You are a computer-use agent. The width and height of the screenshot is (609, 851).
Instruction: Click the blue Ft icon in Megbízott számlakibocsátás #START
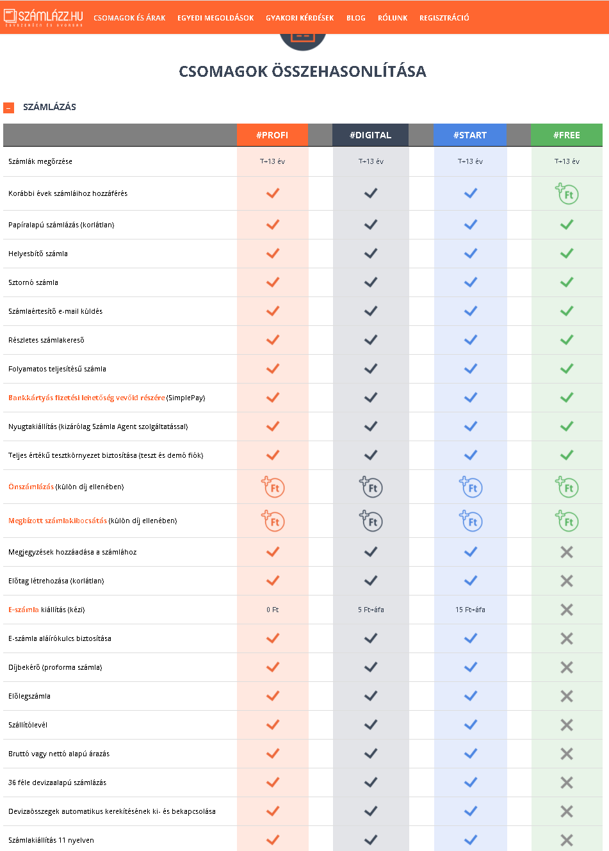[471, 521]
